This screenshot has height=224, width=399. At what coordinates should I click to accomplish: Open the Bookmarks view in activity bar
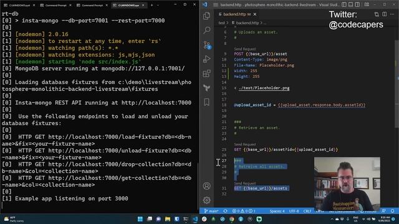pos(206,102)
